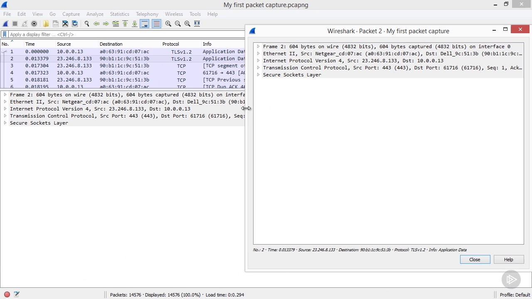The width and height of the screenshot is (532, 299).
Task: Open the Wireless menu
Action: (174, 14)
